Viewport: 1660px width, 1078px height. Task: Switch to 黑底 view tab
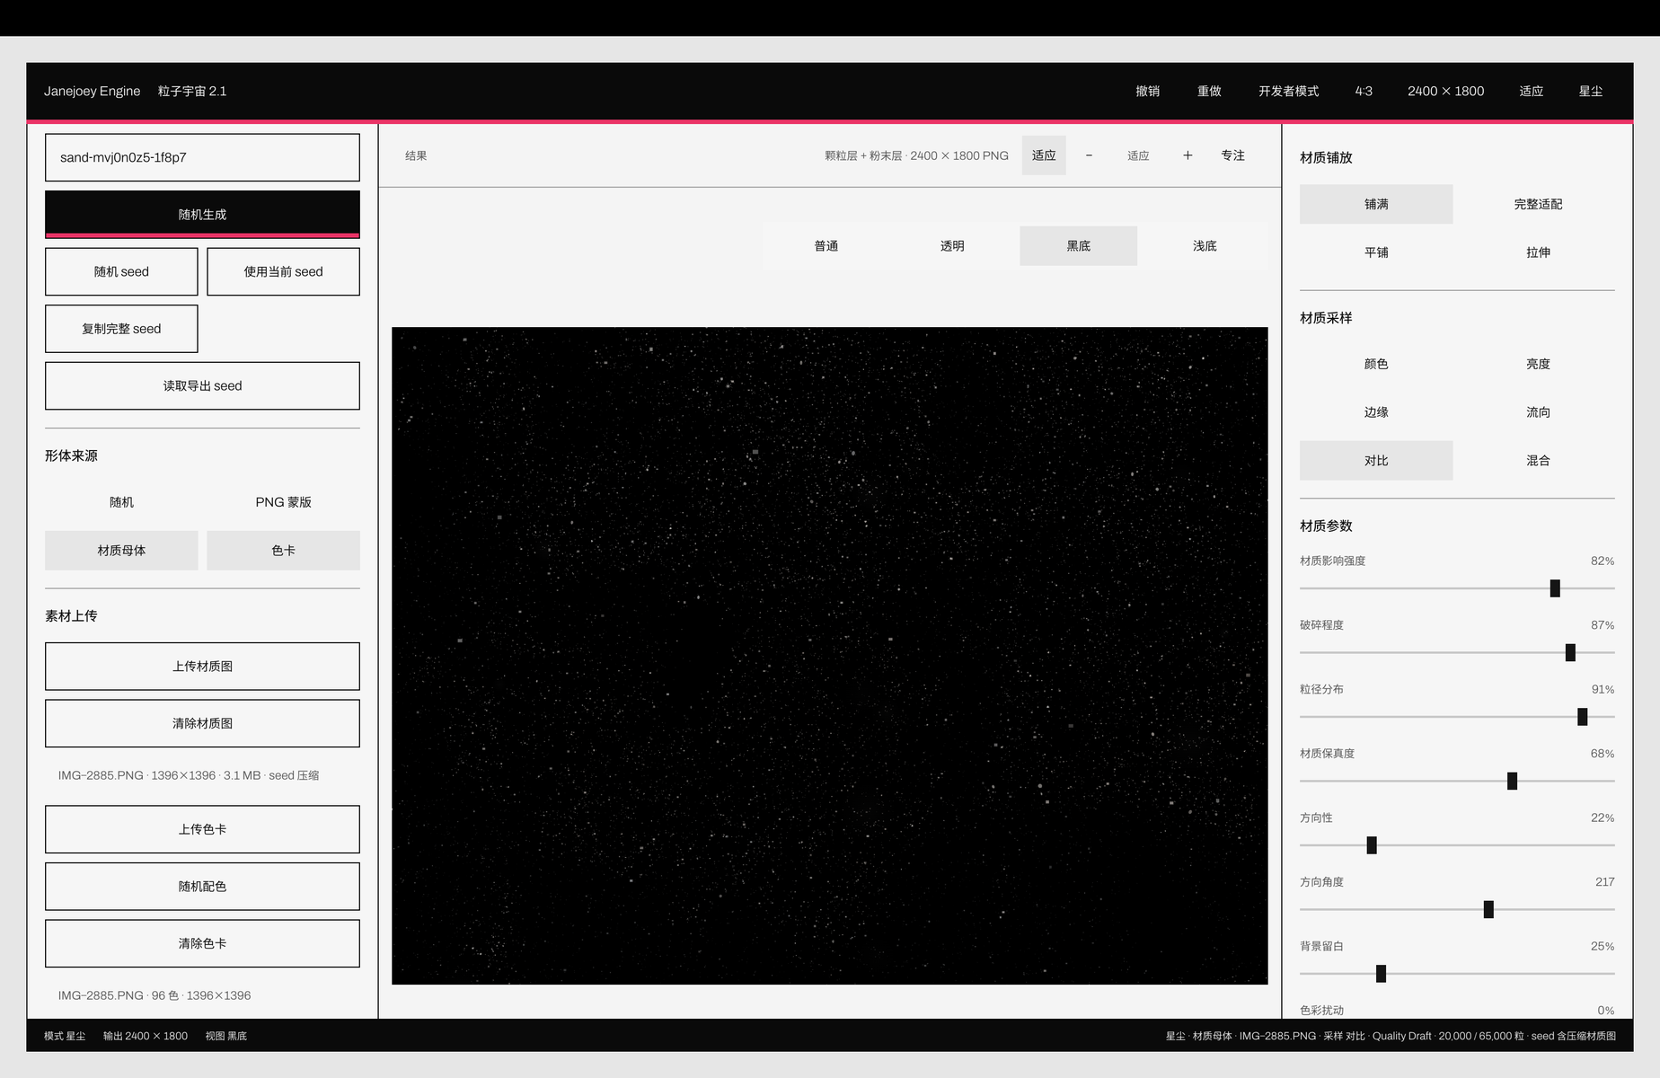click(x=1078, y=246)
